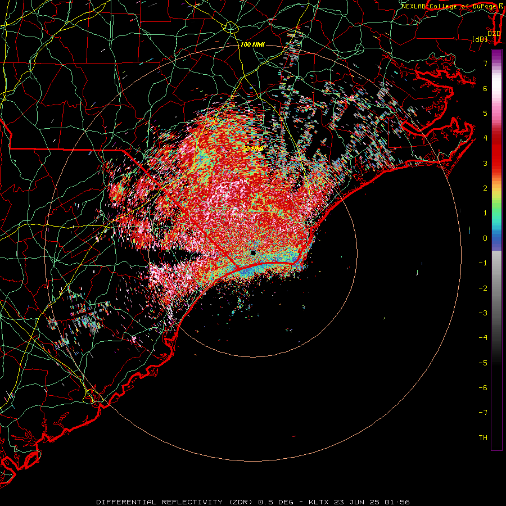Click the -4 dB scale tick label
The width and height of the screenshot is (506, 506).
[x=483, y=337]
